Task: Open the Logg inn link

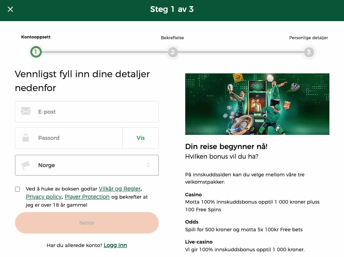Action: pos(115,245)
